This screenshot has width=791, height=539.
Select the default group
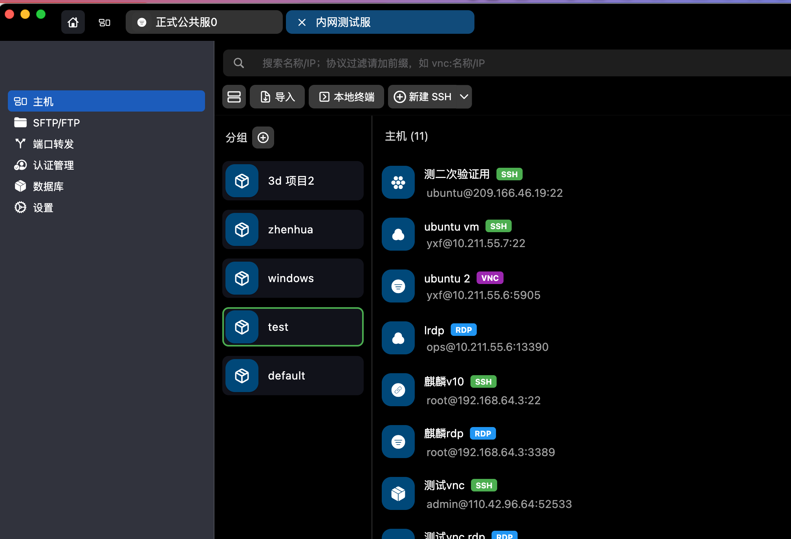(x=293, y=376)
